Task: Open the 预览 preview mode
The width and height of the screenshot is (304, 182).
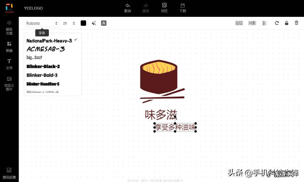Action: 164,8
